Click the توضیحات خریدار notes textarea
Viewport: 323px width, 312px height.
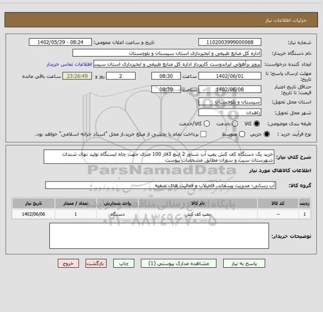(159, 236)
